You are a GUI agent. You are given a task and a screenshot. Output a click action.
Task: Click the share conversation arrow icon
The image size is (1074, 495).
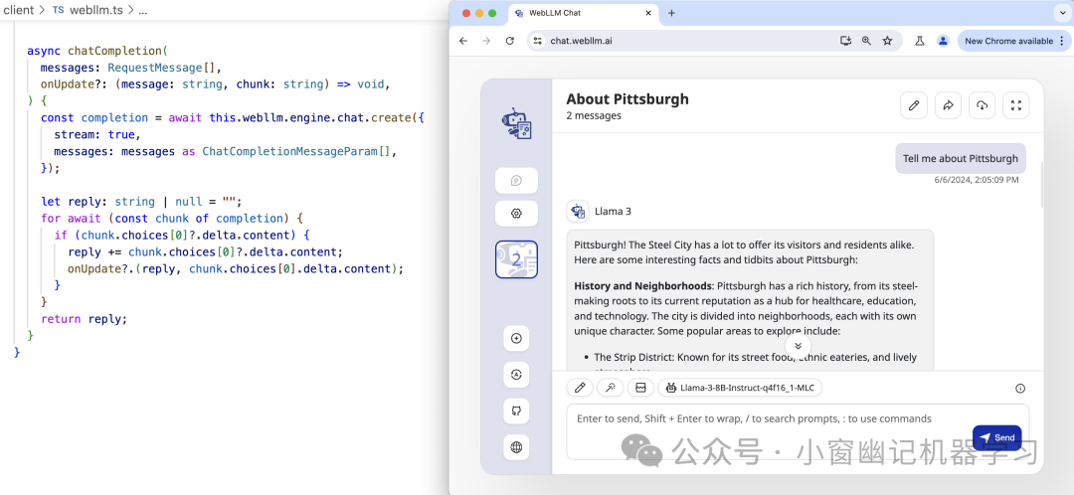click(x=948, y=105)
